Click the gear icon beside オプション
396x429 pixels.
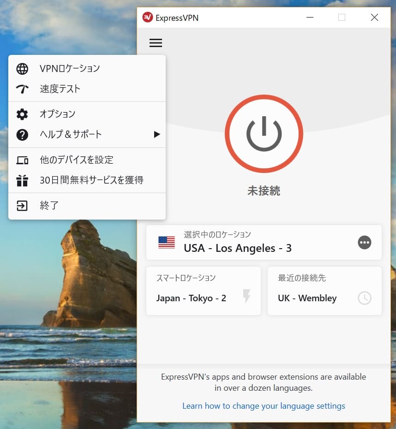[x=22, y=114]
